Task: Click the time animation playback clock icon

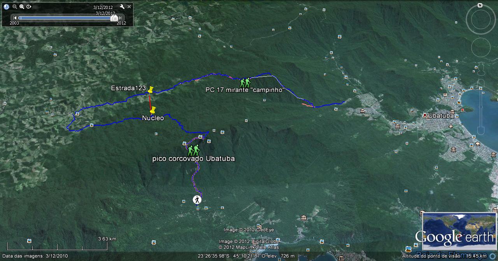Action: click(x=29, y=7)
